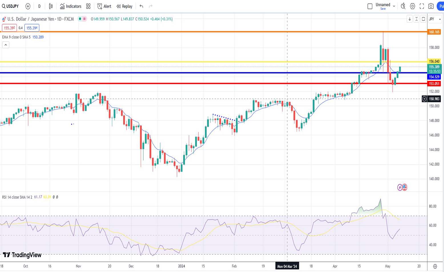Select the orange 160.165 price level label
Viewport: 444px width, 272px height.
point(434,32)
